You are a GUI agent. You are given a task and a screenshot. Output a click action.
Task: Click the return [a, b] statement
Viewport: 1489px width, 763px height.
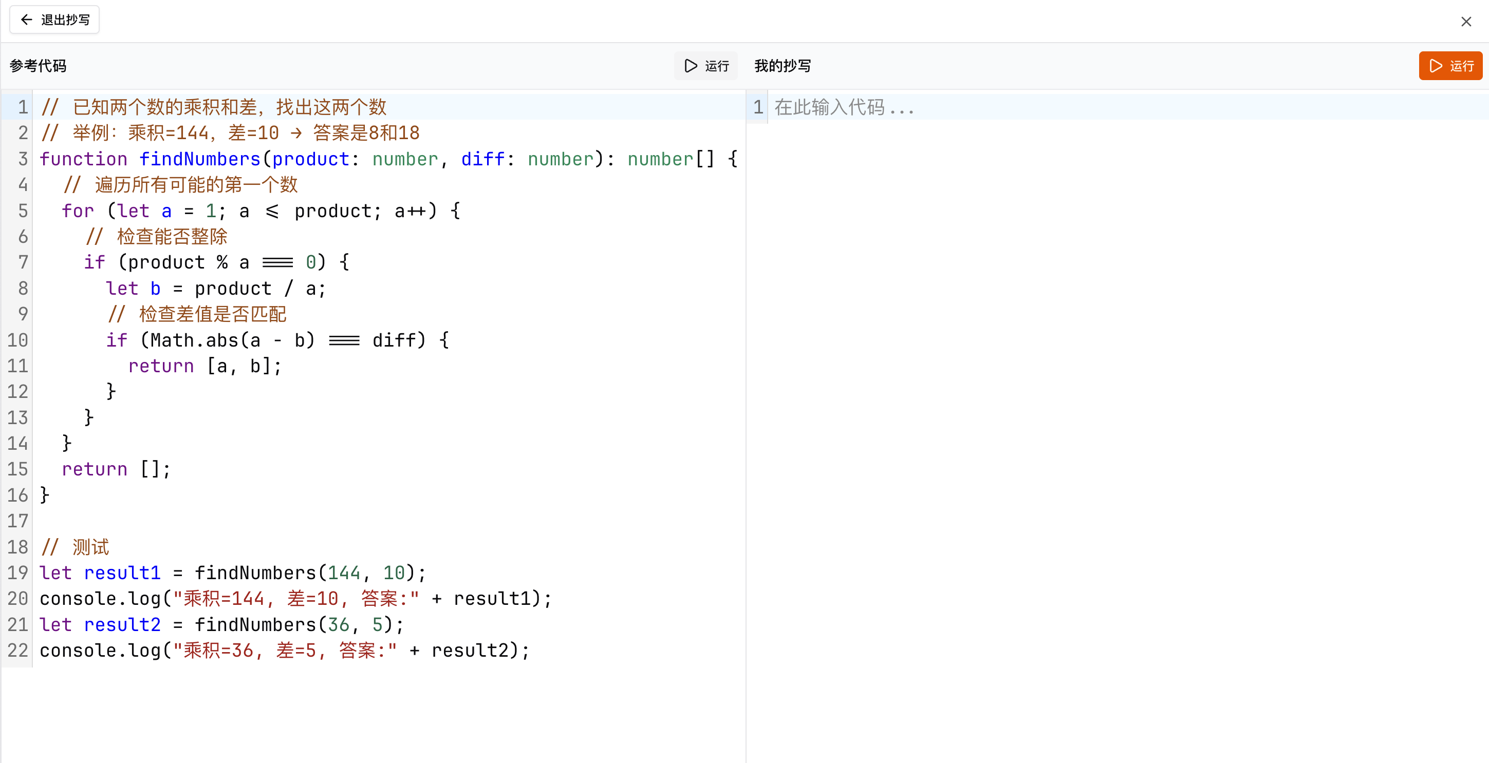click(204, 366)
